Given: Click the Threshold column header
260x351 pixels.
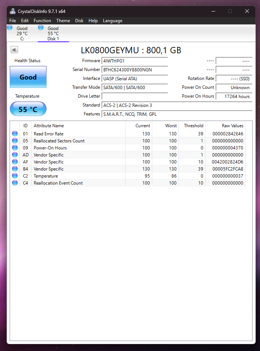Looking at the screenshot, I should coord(192,126).
